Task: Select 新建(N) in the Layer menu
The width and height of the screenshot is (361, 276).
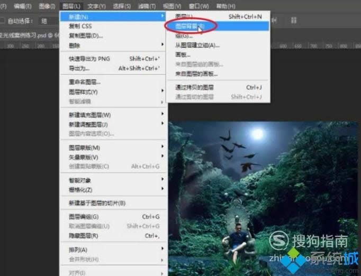Action: point(113,16)
